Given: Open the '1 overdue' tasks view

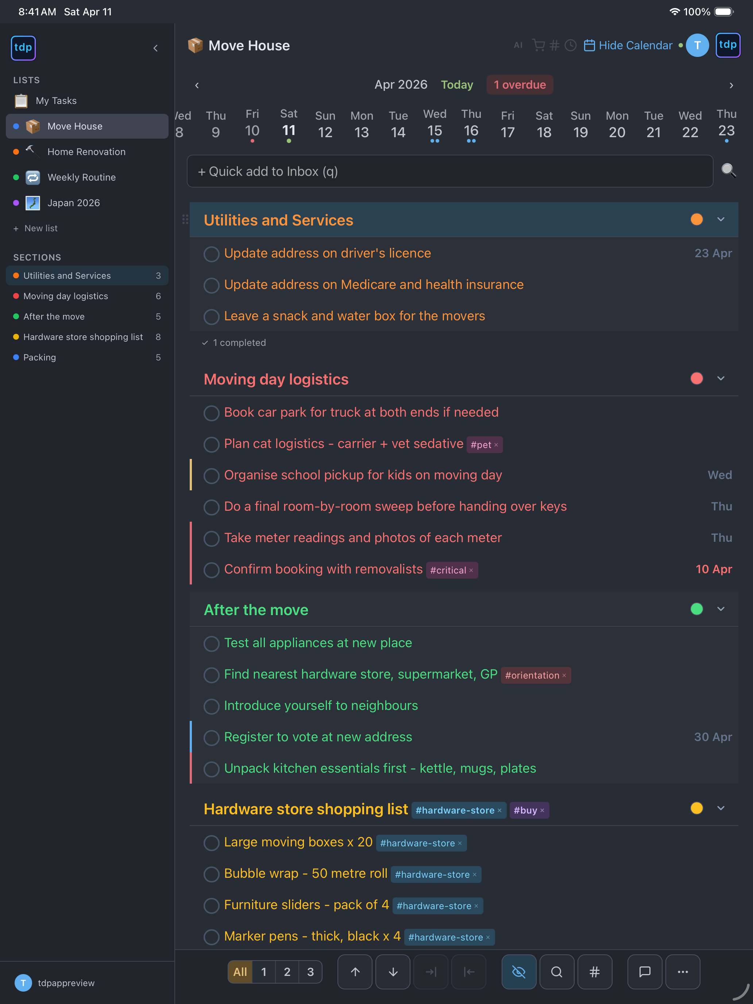Looking at the screenshot, I should [x=520, y=84].
